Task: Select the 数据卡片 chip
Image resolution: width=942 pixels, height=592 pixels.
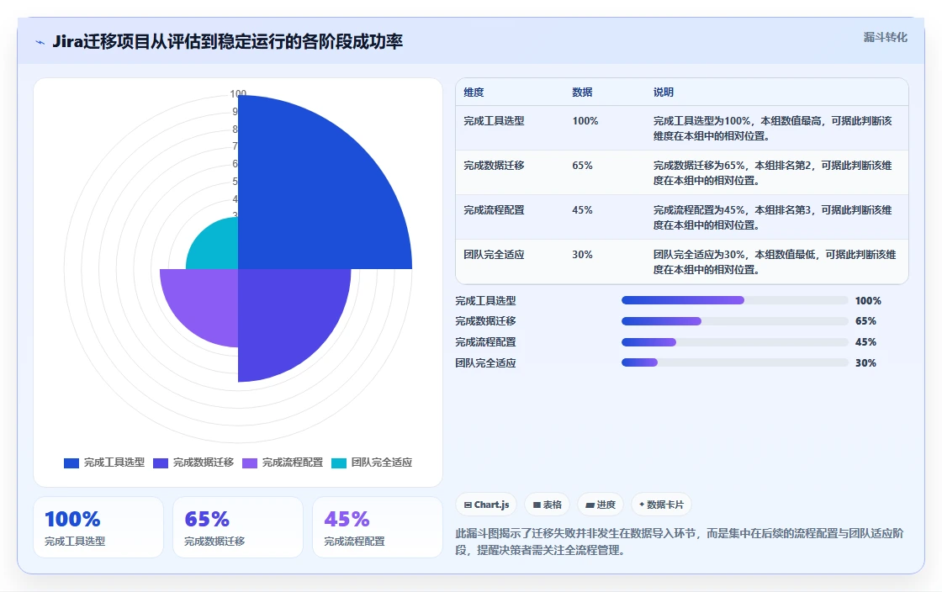Action: point(661,505)
